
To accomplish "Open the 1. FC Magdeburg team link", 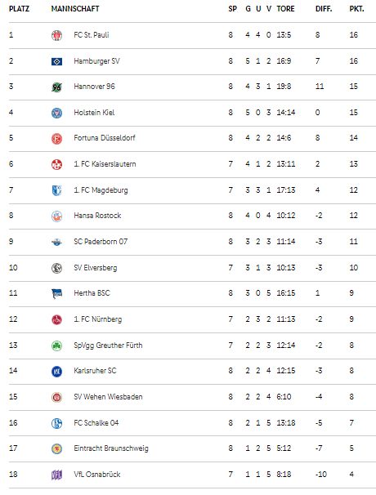I will [x=101, y=190].
